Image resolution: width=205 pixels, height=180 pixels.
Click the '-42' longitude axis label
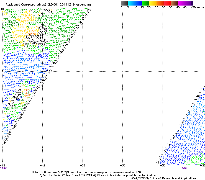click(x=42, y=165)
